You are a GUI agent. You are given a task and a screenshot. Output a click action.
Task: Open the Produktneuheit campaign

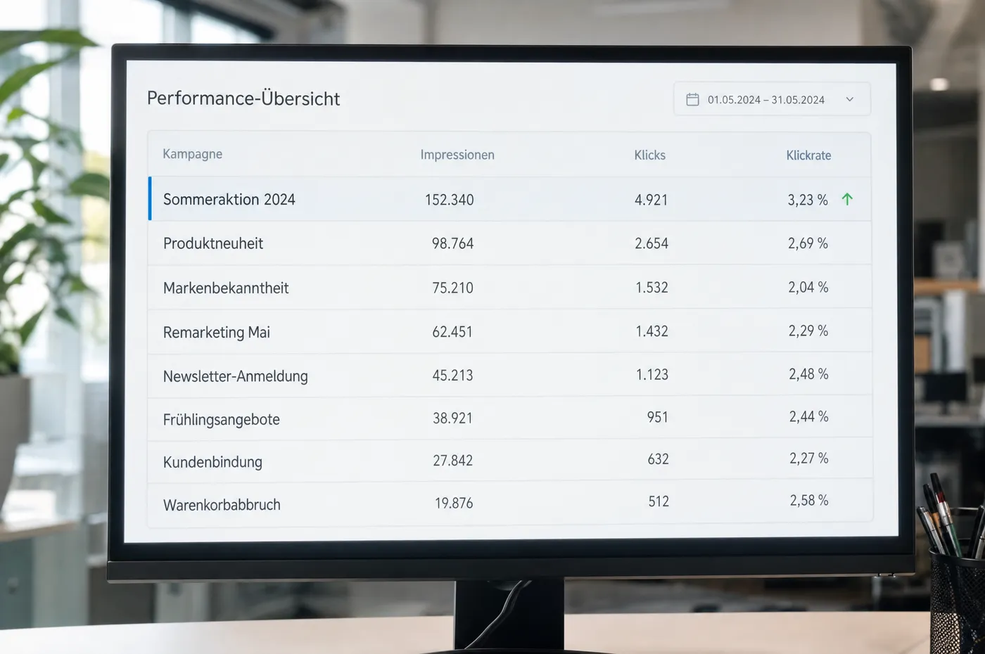tap(509, 243)
